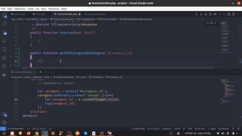Viewport: 242px width, 136px height.
Task: Toggle Spell checker in status bar
Action: tap(212, 128)
